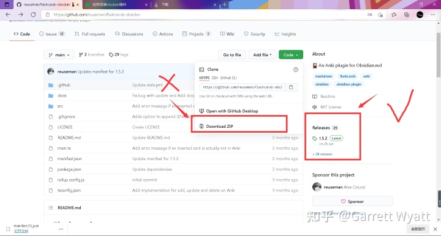Select the SSH clone option
Image resolution: width=441 pixels, height=236 pixels.
(214, 78)
